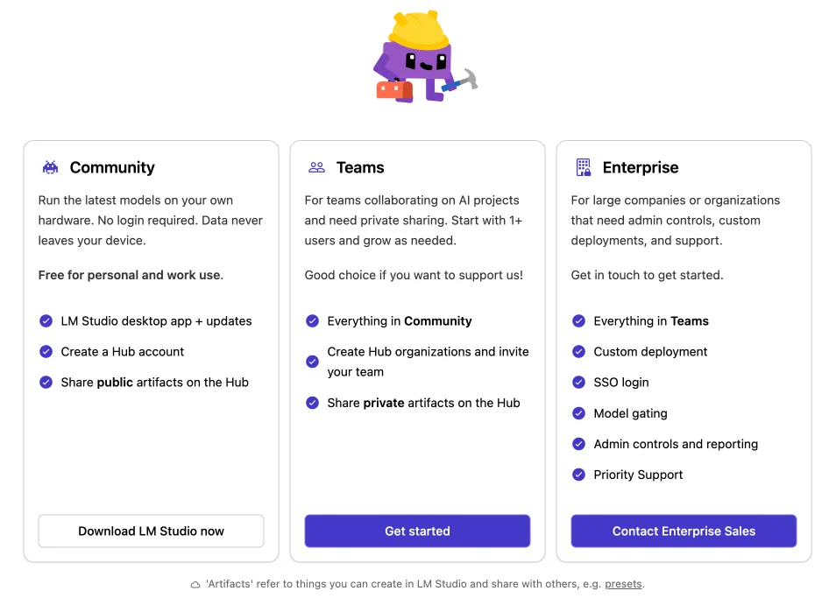
Task: Click the cloud icon beside Artifacts note
Action: 195,584
